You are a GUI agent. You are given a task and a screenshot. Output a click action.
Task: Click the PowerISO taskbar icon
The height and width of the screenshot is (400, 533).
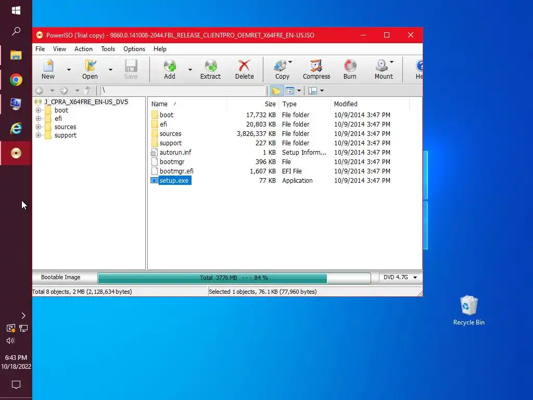[16, 153]
